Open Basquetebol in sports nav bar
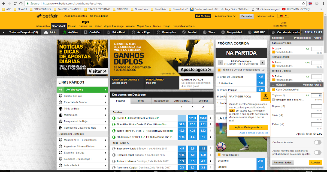The height and width of the screenshot is (172, 327). coord(231,32)
